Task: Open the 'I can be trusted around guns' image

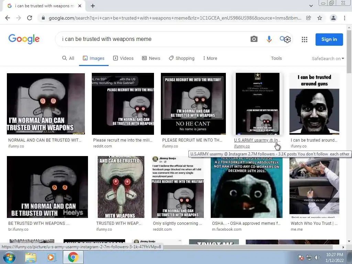Action: click(314, 104)
